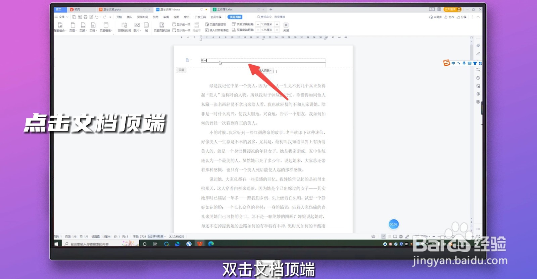The image size is (537, 279).
Task: Decrease header top distance 1.50厘米
Action: click(258, 24)
